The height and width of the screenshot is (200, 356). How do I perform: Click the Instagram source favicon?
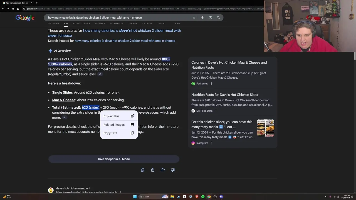click(193, 143)
